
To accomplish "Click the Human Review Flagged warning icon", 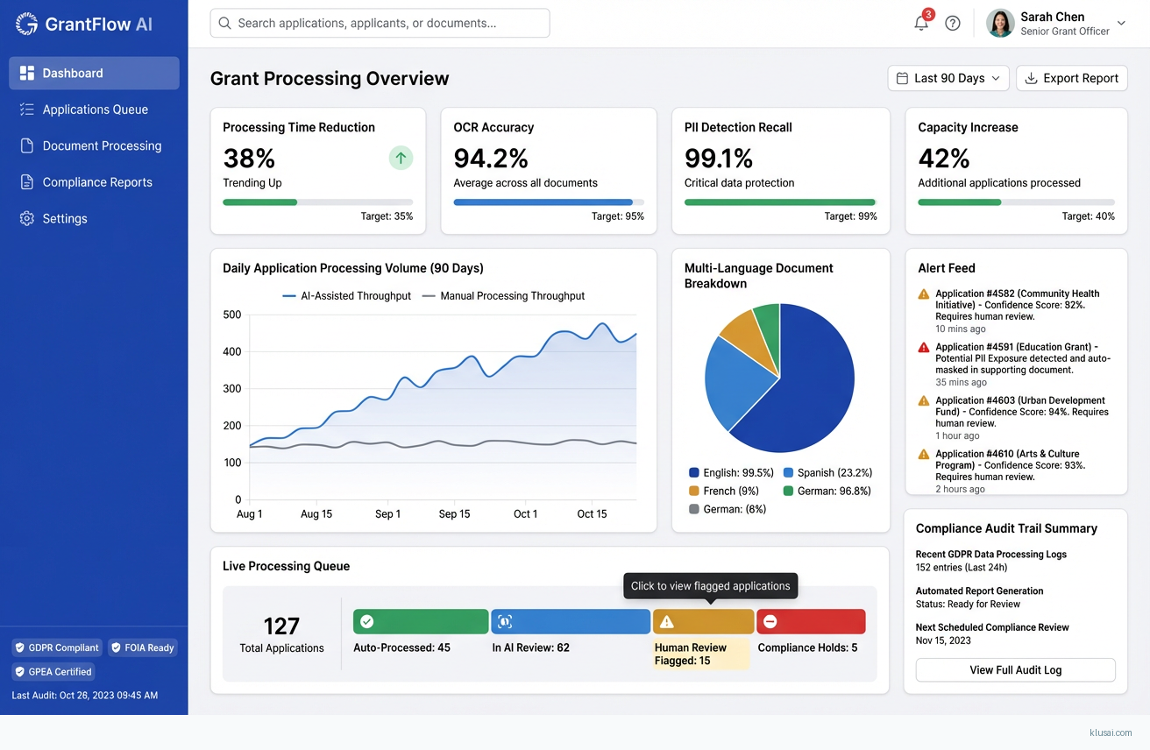I will point(667,621).
